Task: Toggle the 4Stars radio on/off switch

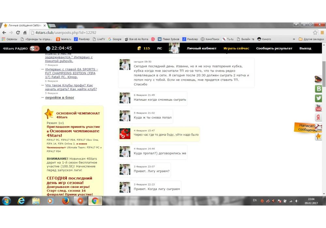Action: 34,48
